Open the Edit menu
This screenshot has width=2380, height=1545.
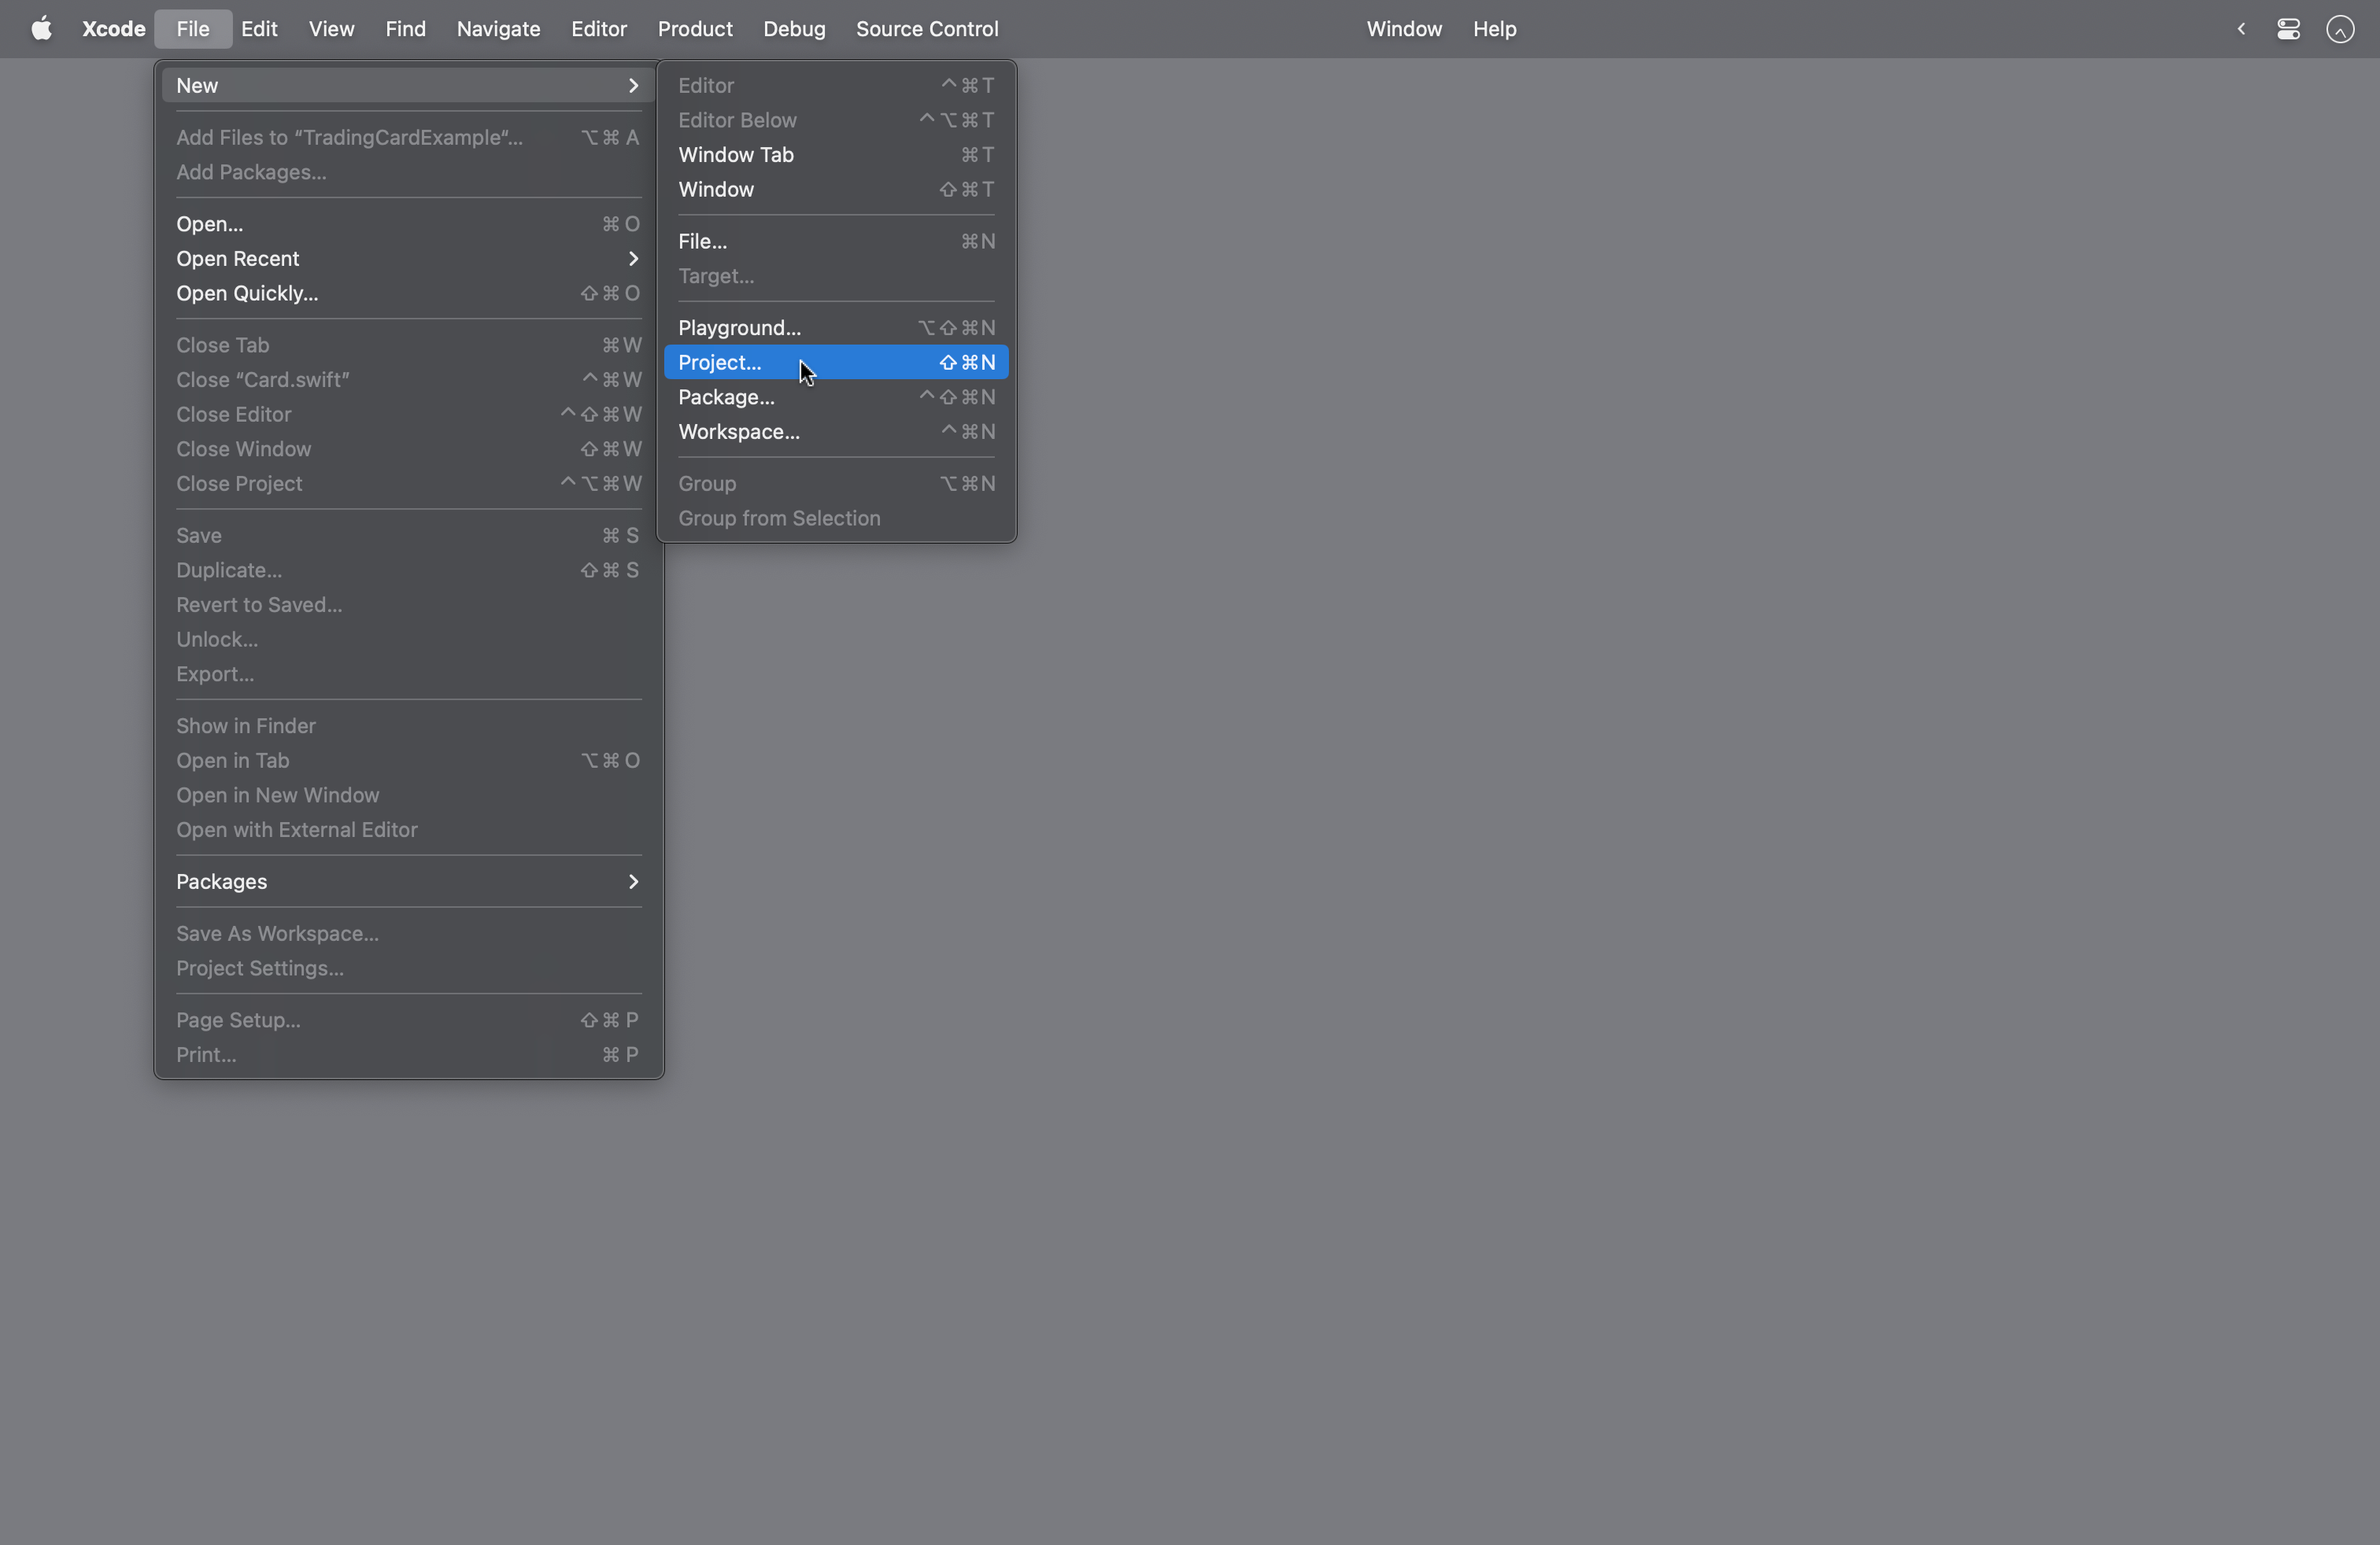coord(258,28)
